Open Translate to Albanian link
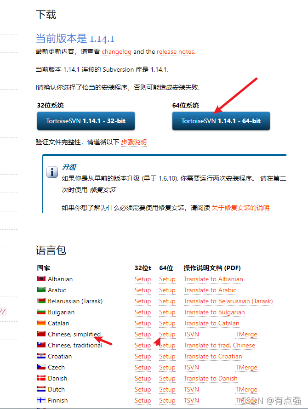 click(x=213, y=279)
